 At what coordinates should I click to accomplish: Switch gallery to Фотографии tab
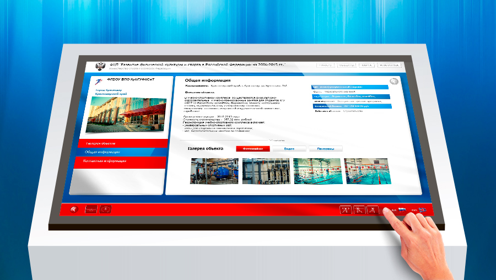coord(253,149)
